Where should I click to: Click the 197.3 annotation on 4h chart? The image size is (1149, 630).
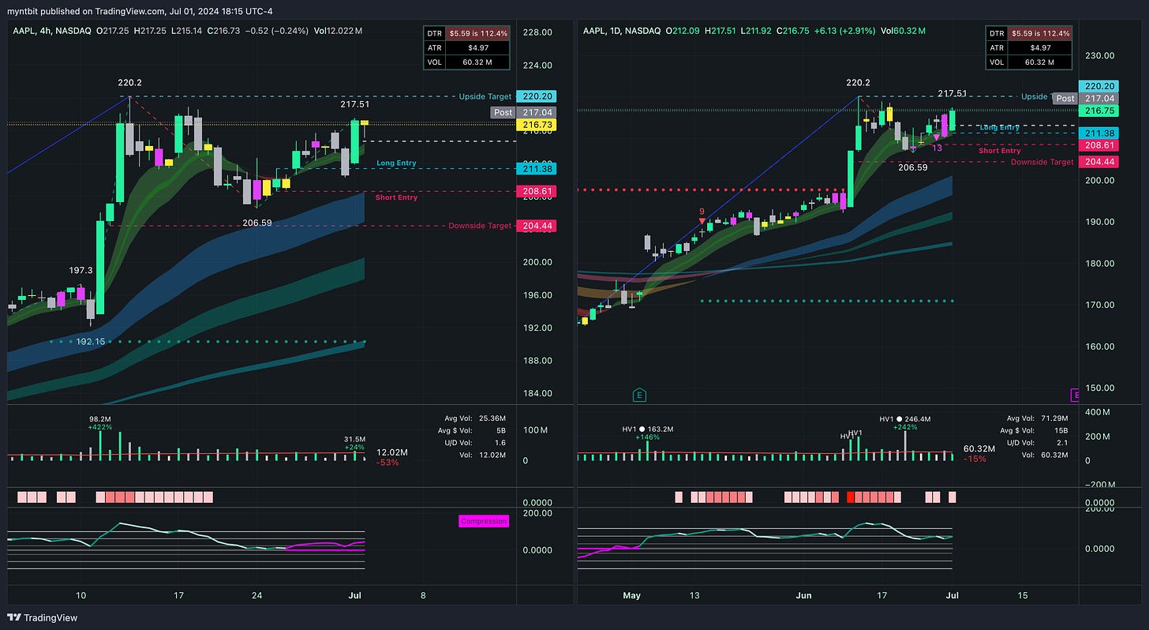coord(81,271)
